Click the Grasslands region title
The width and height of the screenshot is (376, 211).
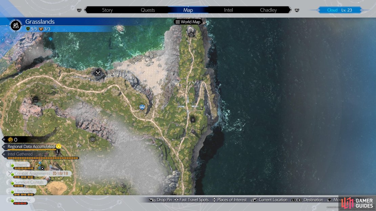coord(40,22)
